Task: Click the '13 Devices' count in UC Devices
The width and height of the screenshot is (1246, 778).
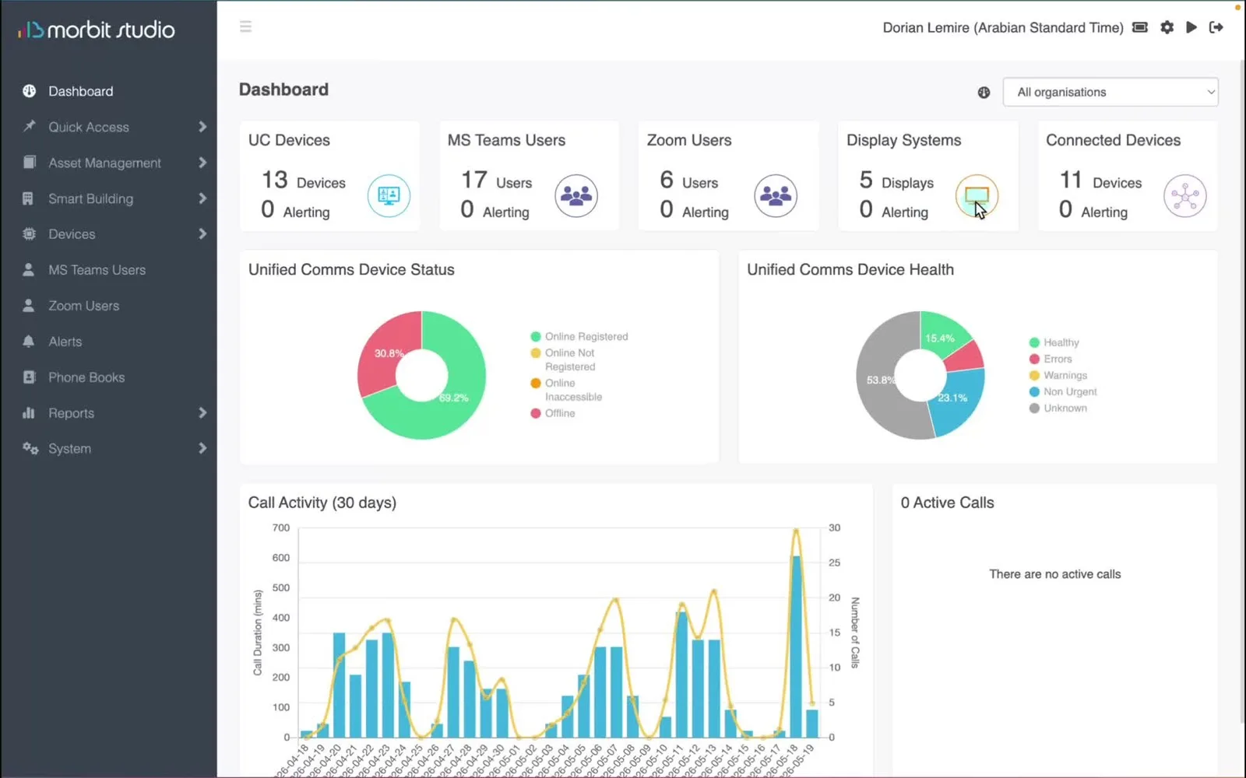Action: point(303,181)
